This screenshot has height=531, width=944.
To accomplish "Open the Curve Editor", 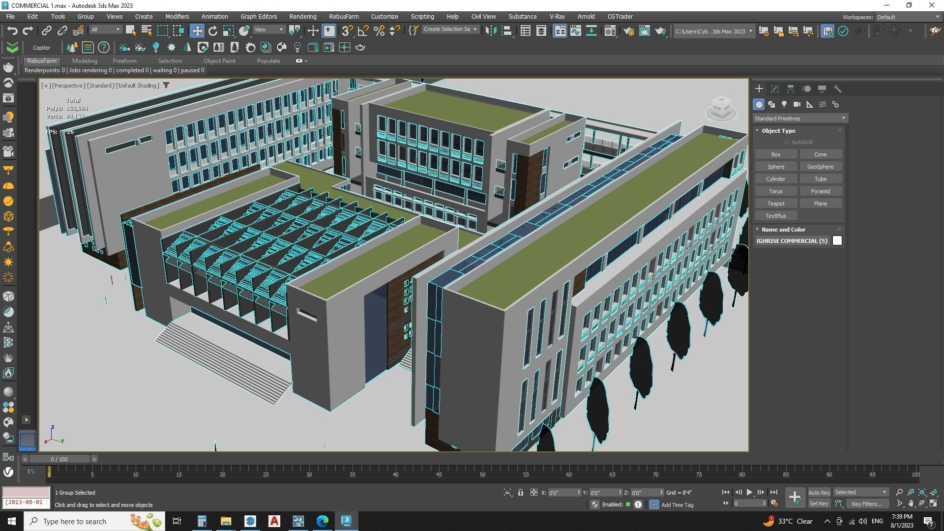I will (x=575, y=30).
